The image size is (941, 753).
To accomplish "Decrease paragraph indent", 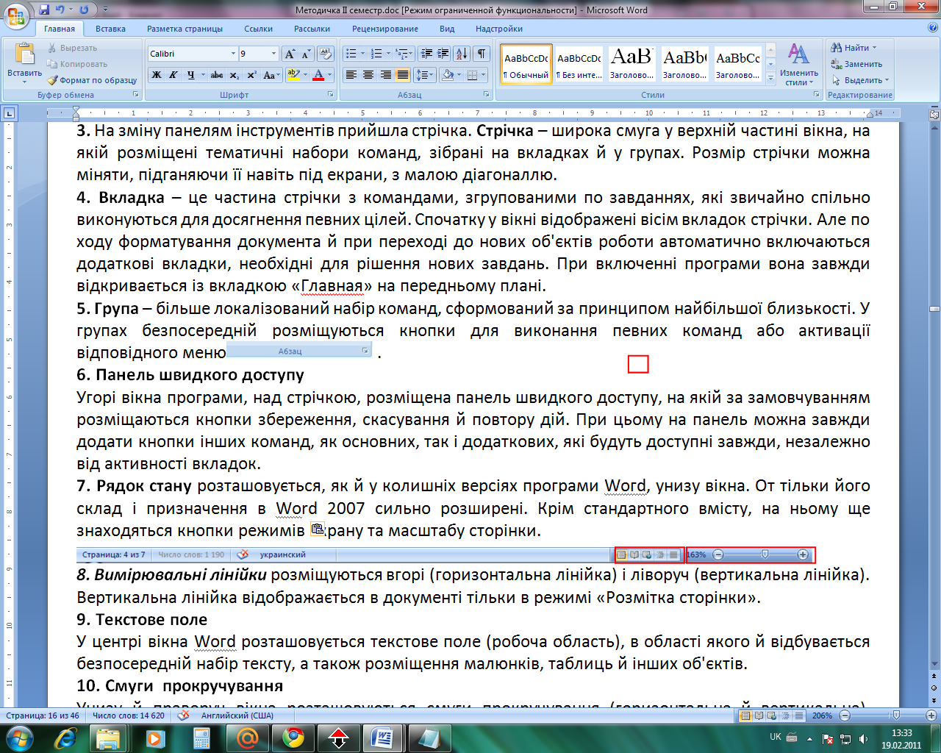I will click(x=426, y=54).
